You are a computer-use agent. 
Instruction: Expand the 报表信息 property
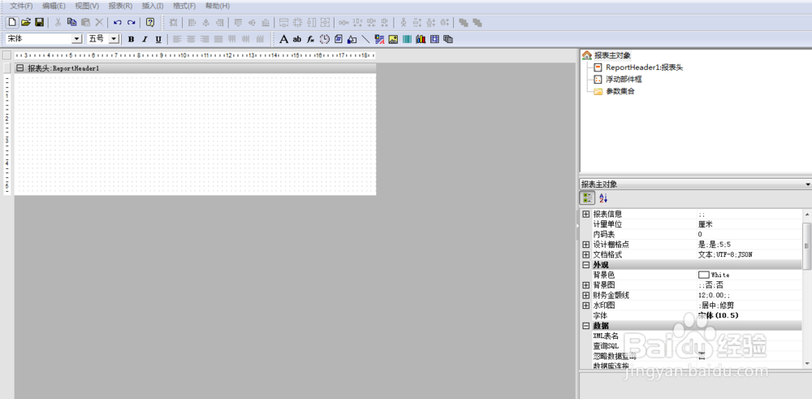(x=585, y=214)
